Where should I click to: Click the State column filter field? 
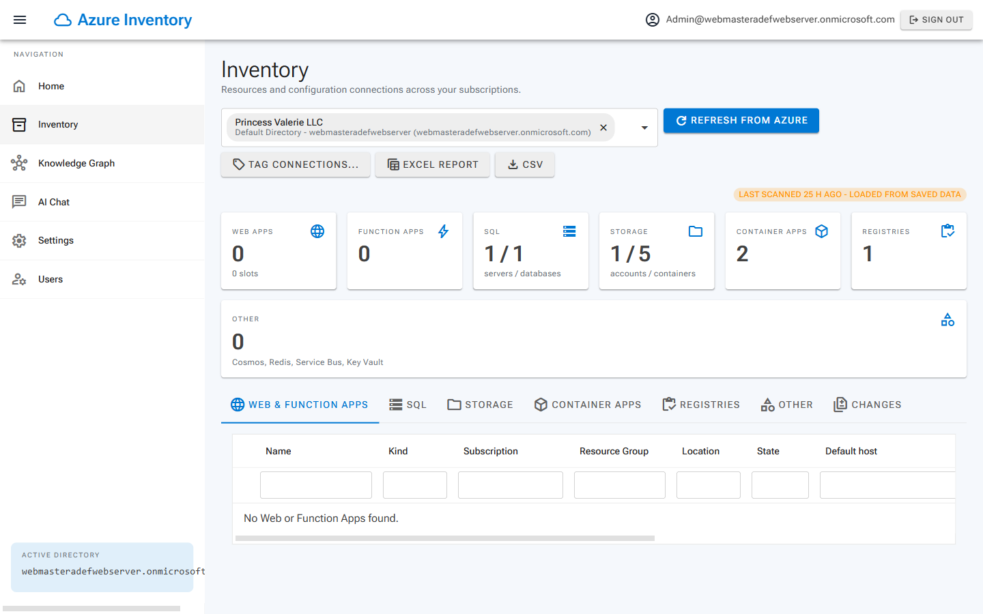pos(780,485)
